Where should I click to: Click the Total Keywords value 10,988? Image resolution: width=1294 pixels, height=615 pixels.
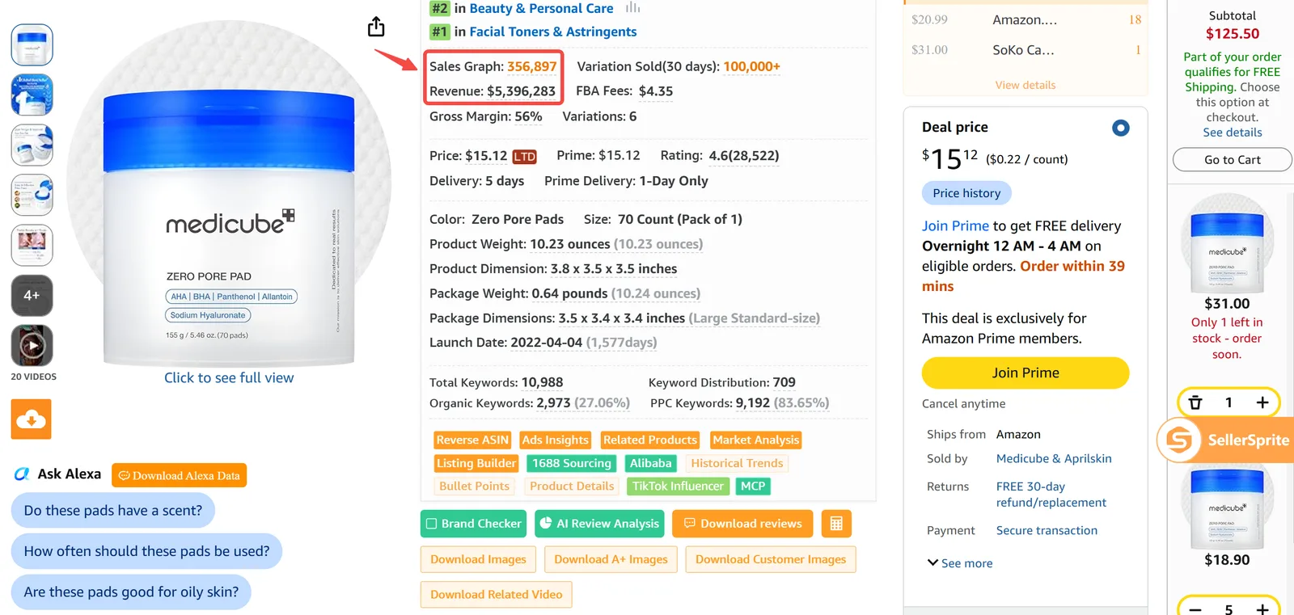(542, 382)
